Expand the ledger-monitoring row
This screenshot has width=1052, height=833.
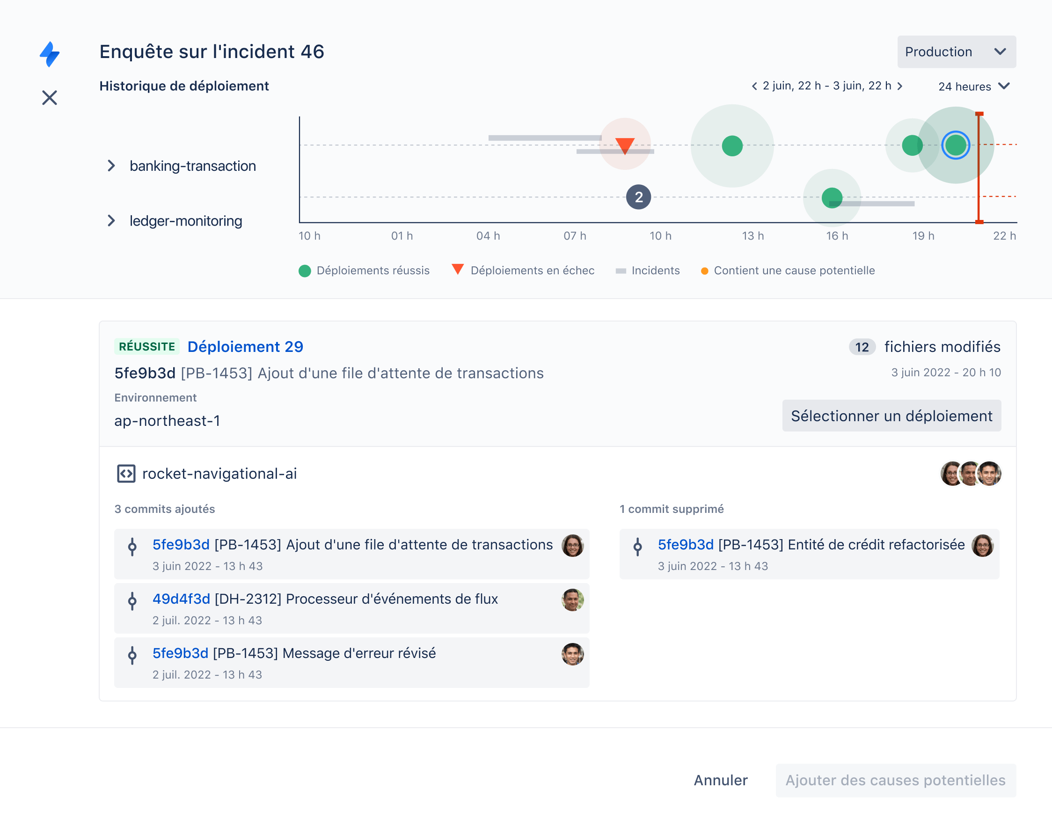click(x=111, y=220)
